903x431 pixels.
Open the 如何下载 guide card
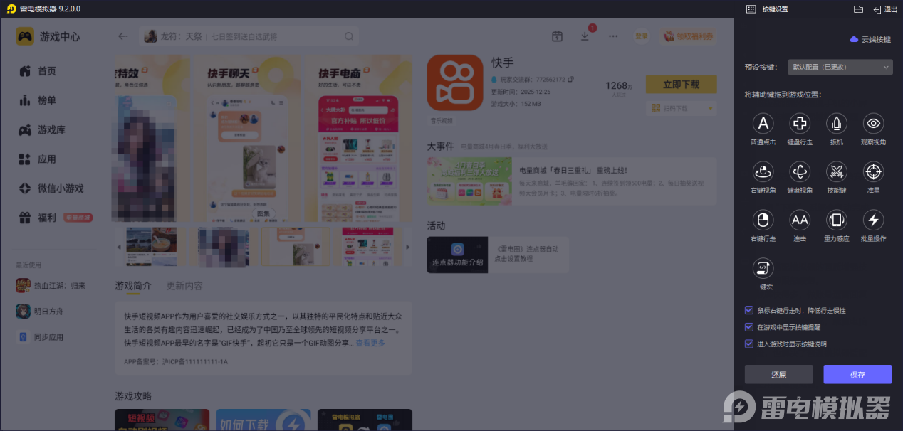click(263, 420)
